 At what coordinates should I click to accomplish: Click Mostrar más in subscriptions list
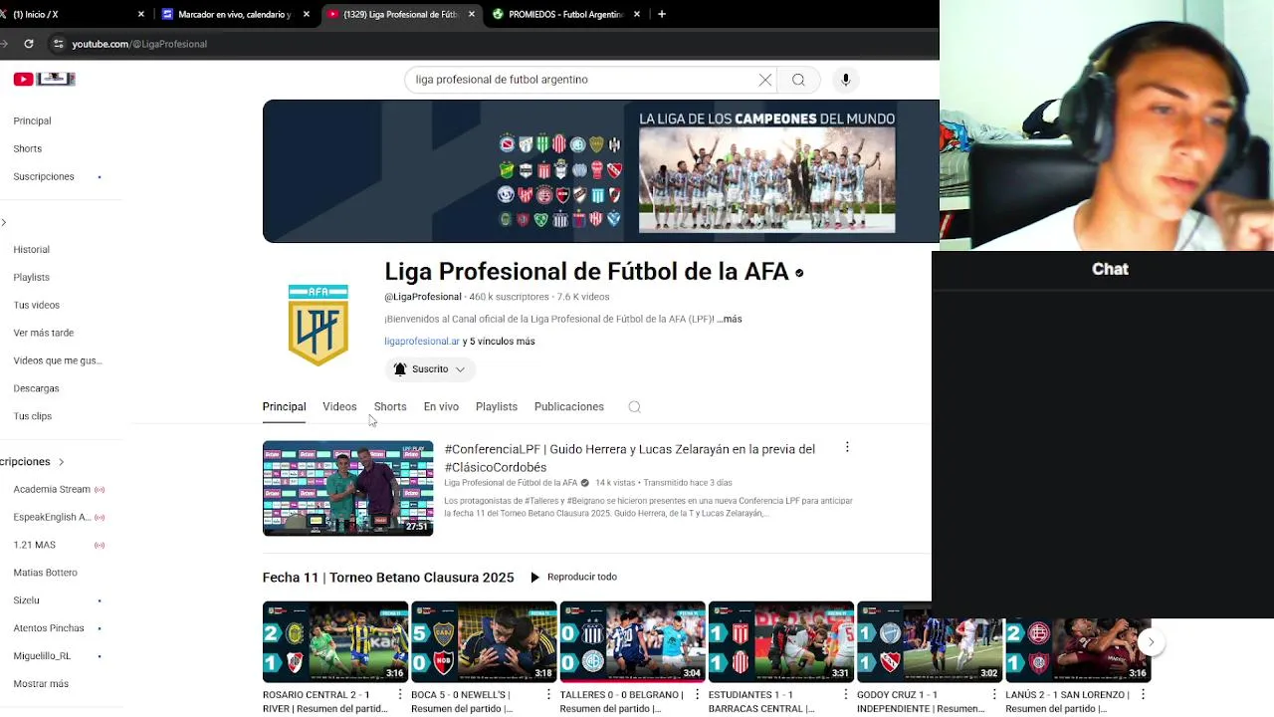tap(41, 684)
